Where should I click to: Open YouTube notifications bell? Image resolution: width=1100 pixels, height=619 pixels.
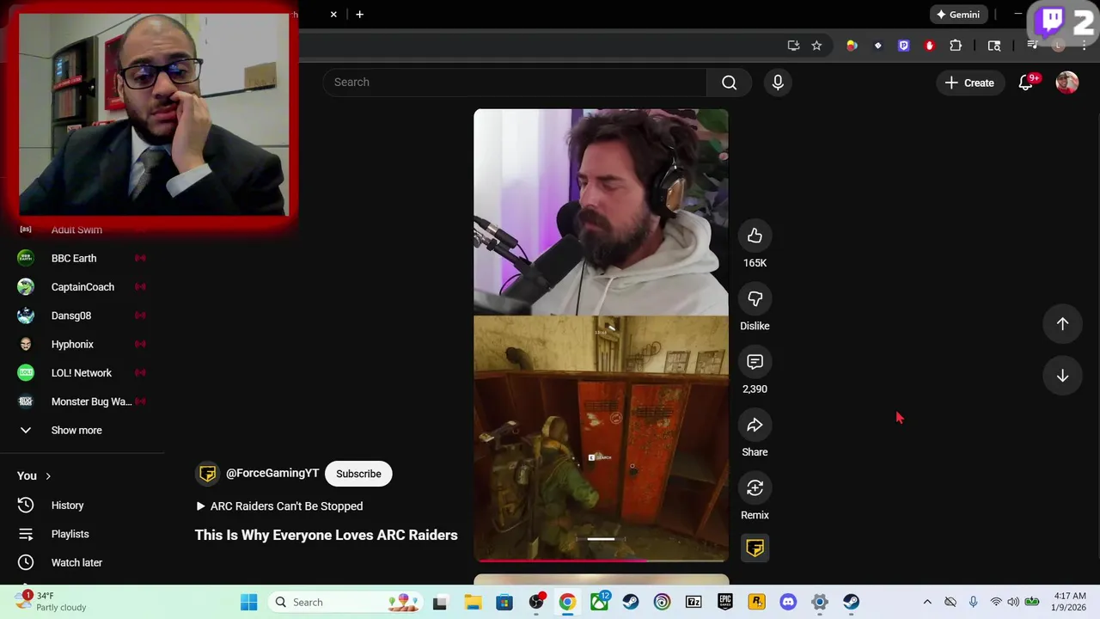[1026, 83]
